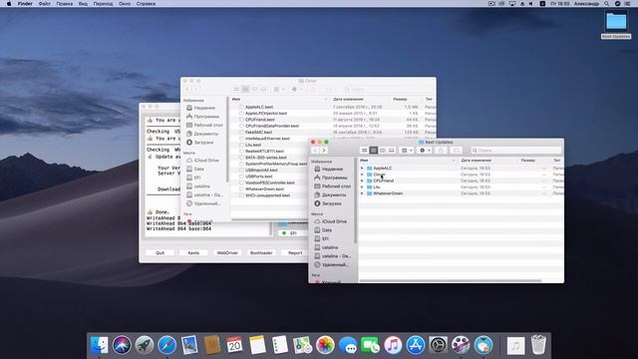Click the WebDriver button in Kext Updater
This screenshot has height=359, width=638.
227,252
